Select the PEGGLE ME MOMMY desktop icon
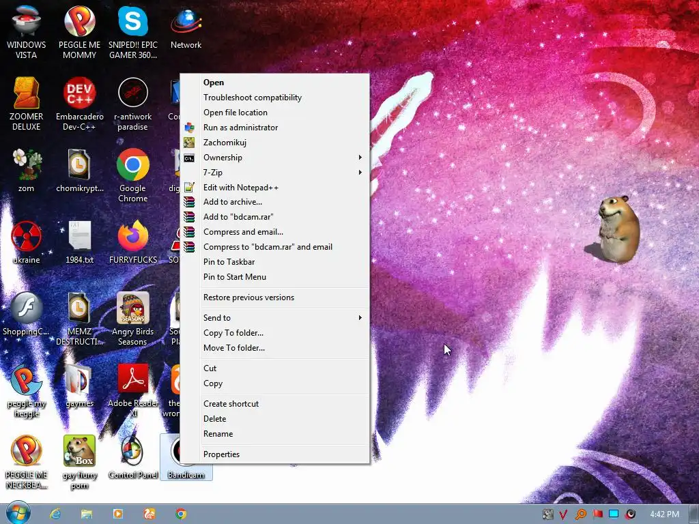The height and width of the screenshot is (524, 699). [x=79, y=31]
